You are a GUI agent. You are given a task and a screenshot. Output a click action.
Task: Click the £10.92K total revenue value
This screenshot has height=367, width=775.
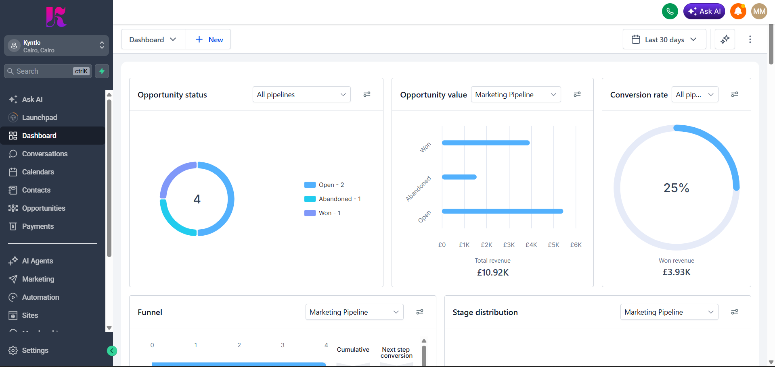(x=493, y=272)
